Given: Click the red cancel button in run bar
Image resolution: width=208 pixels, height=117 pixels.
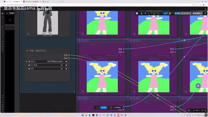Looking at the screenshot, I should click(111, 108).
